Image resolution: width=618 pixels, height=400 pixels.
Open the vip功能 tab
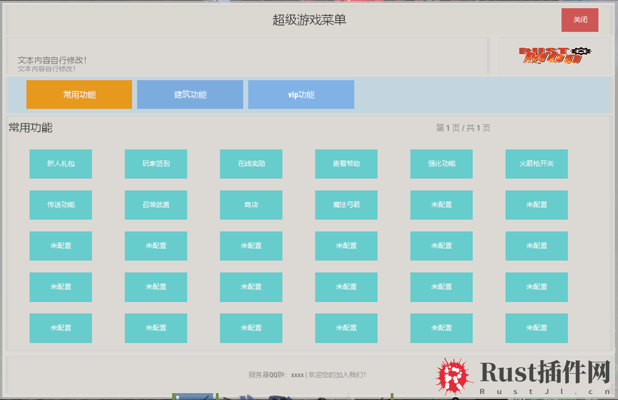301,95
